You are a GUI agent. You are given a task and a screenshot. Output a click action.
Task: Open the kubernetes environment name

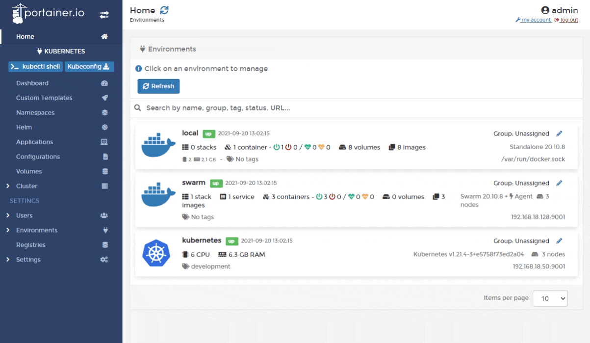pyautogui.click(x=202, y=240)
